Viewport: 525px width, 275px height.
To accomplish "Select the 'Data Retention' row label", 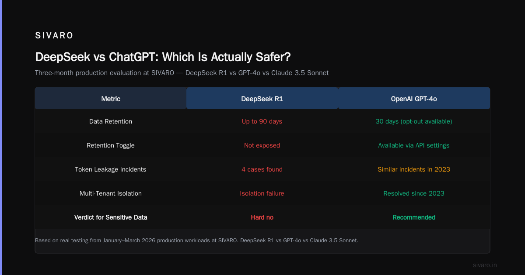I will pos(111,121).
